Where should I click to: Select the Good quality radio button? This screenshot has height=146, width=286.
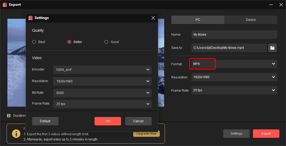click(106, 42)
